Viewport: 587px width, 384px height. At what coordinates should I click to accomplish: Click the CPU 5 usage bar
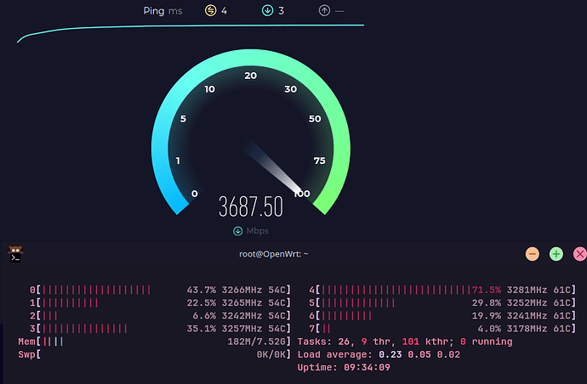(358, 302)
